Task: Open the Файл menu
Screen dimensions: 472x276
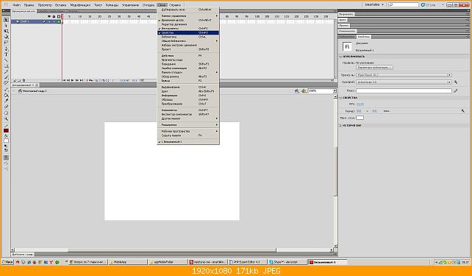Action: (x=17, y=5)
